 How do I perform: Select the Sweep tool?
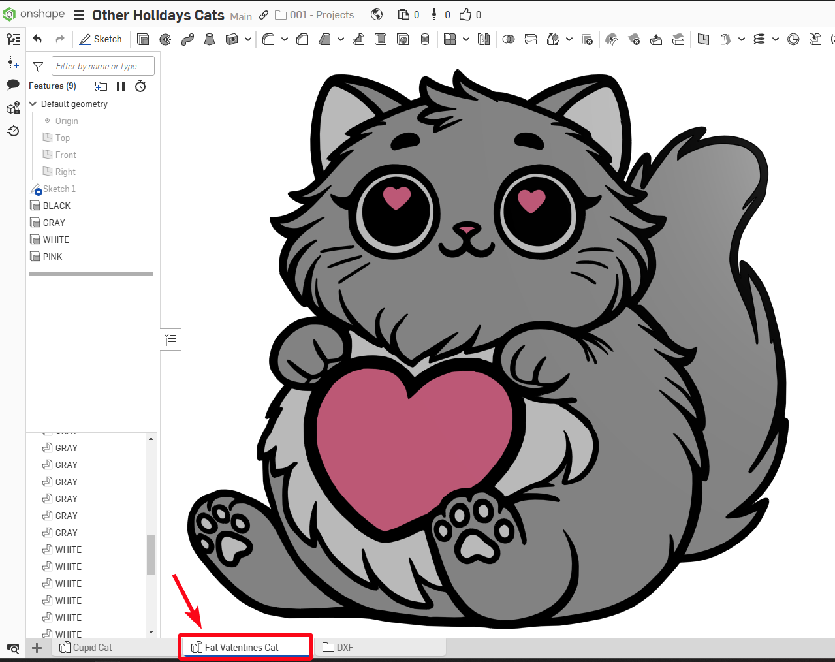pyautogui.click(x=187, y=39)
